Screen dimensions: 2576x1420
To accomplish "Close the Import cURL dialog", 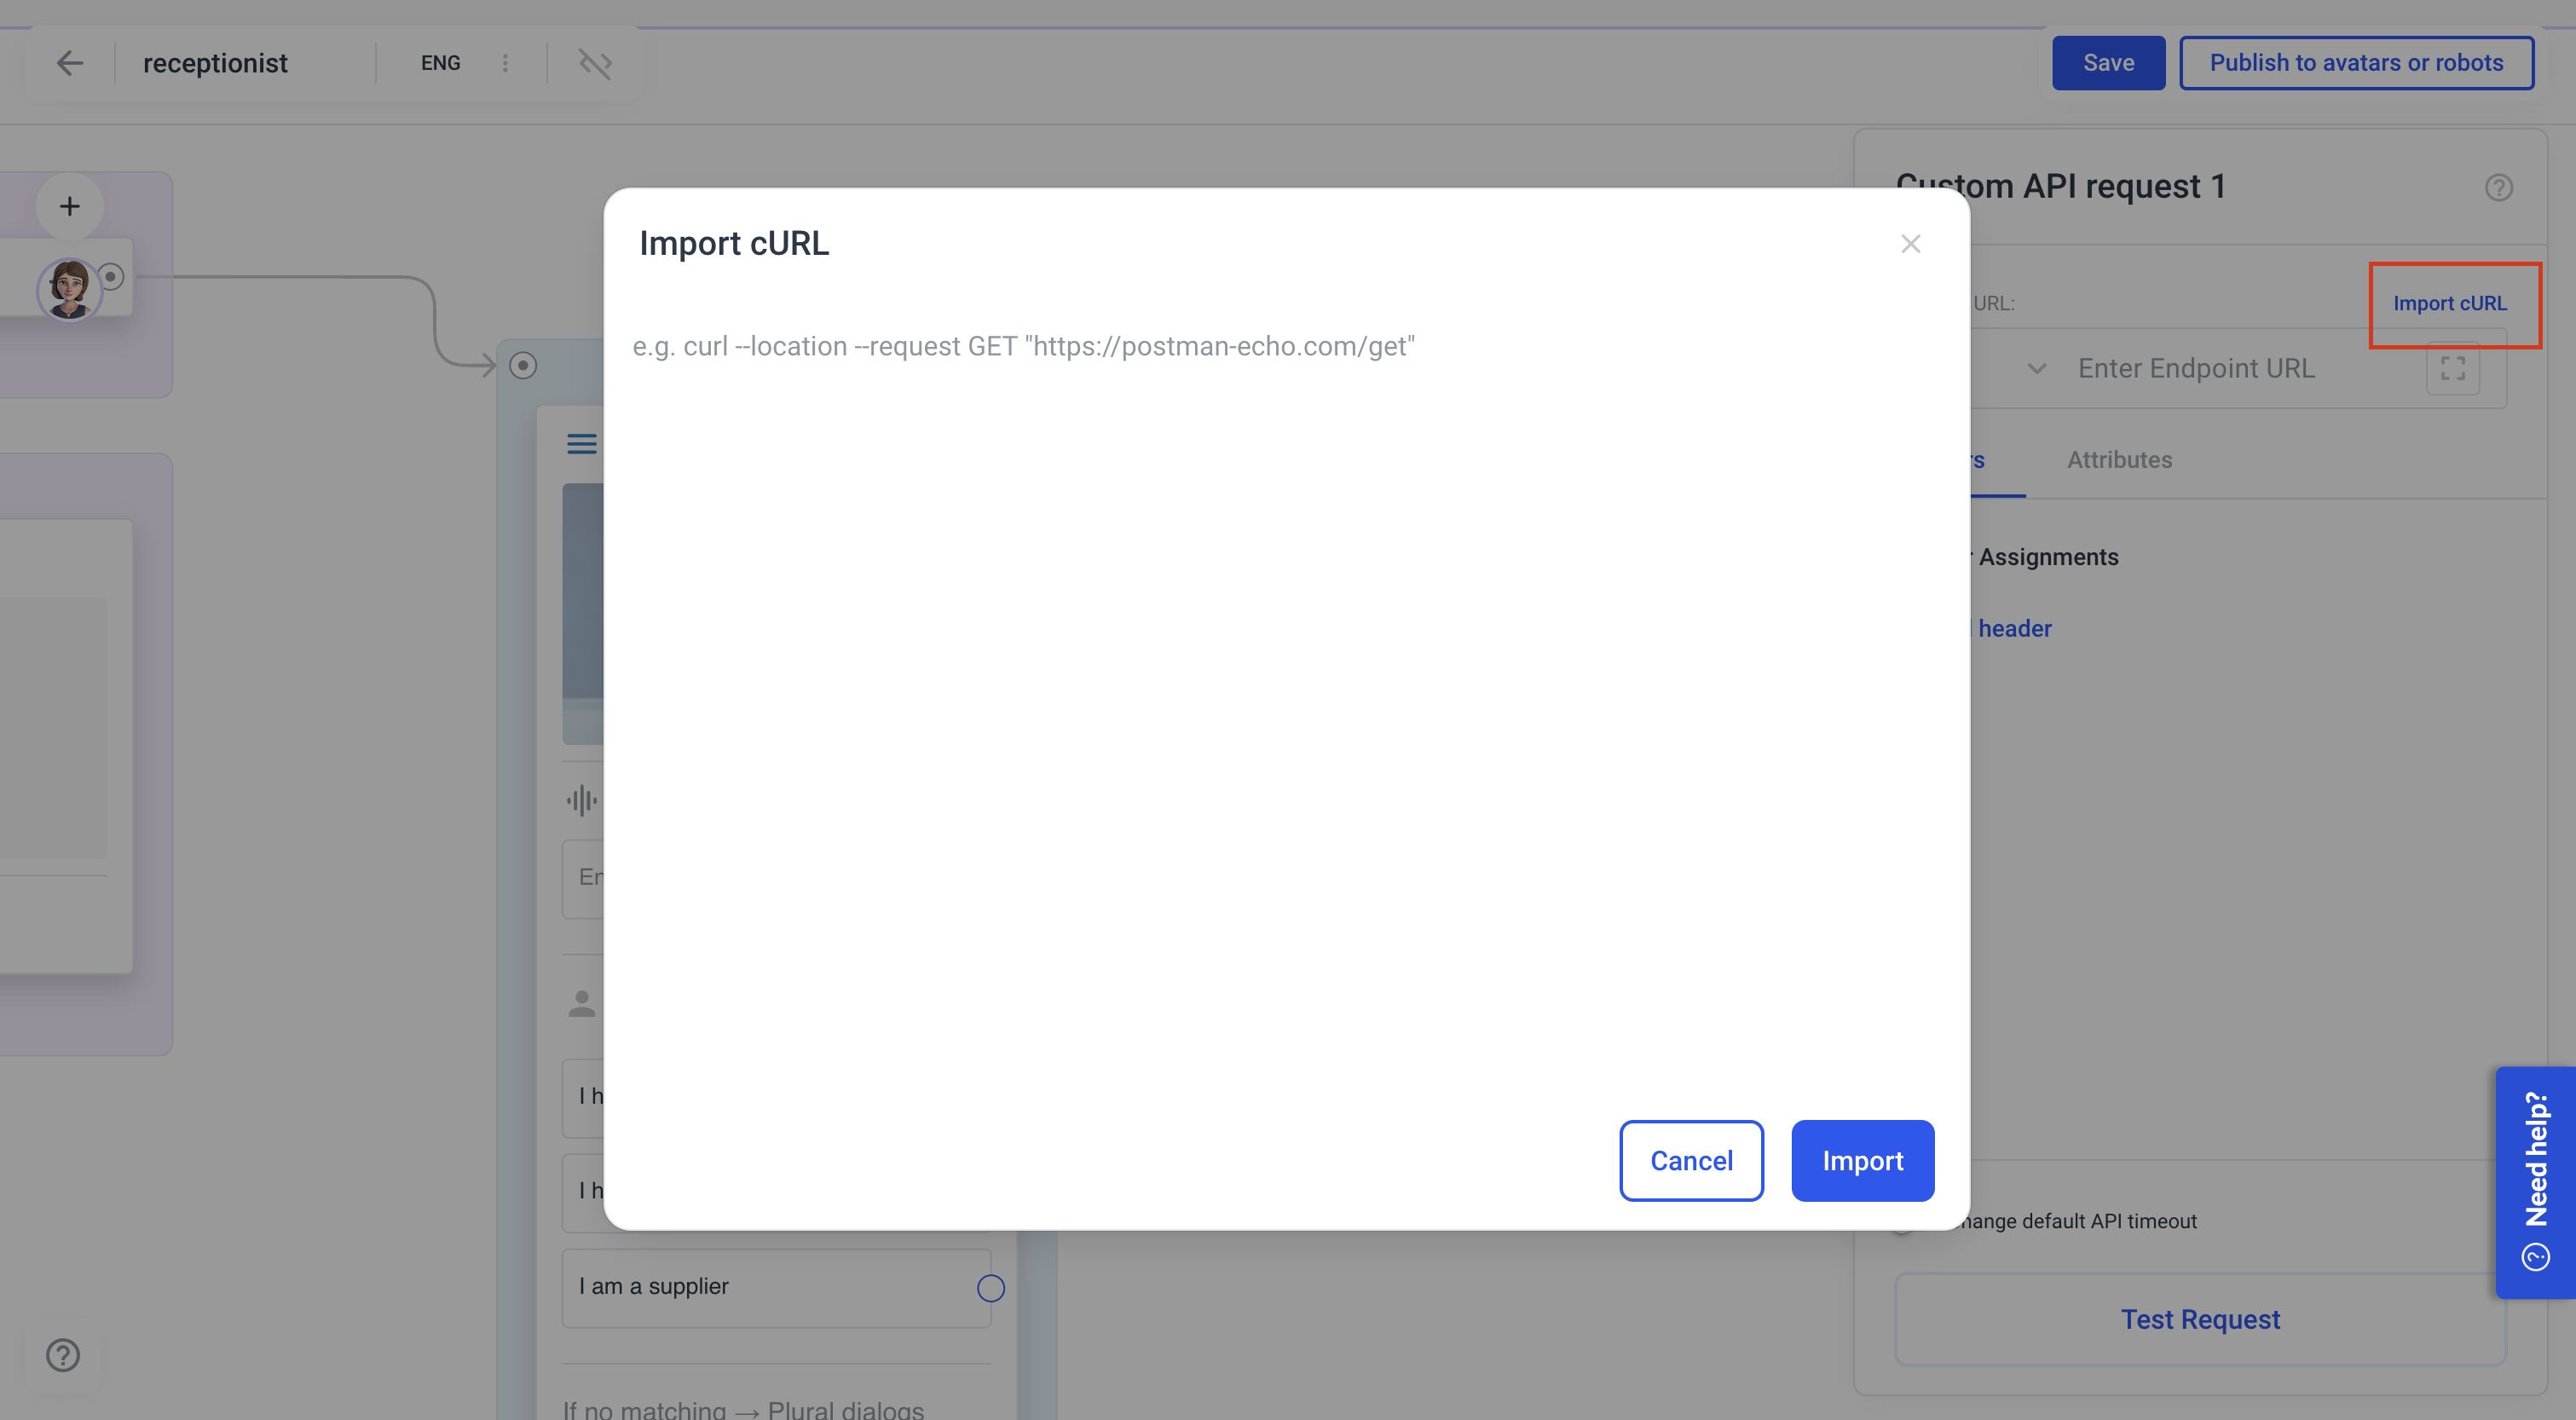I will (1910, 244).
